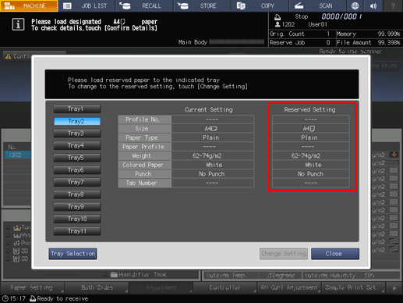Image resolution: width=403 pixels, height=303 pixels.
Task: Switch to the COPY tab
Action: point(260,5)
